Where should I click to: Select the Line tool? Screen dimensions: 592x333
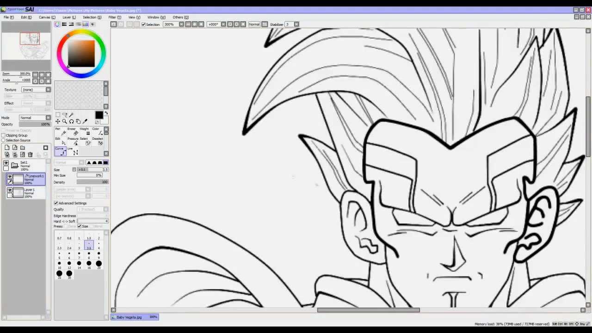coord(73,152)
